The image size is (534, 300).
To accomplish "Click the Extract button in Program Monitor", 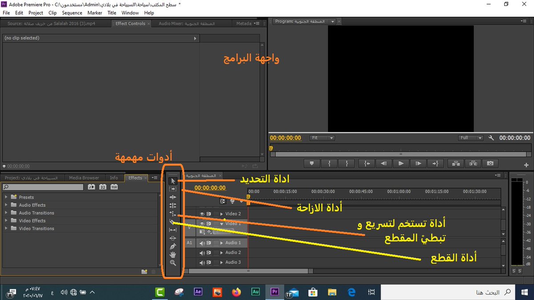I will [x=473, y=164].
